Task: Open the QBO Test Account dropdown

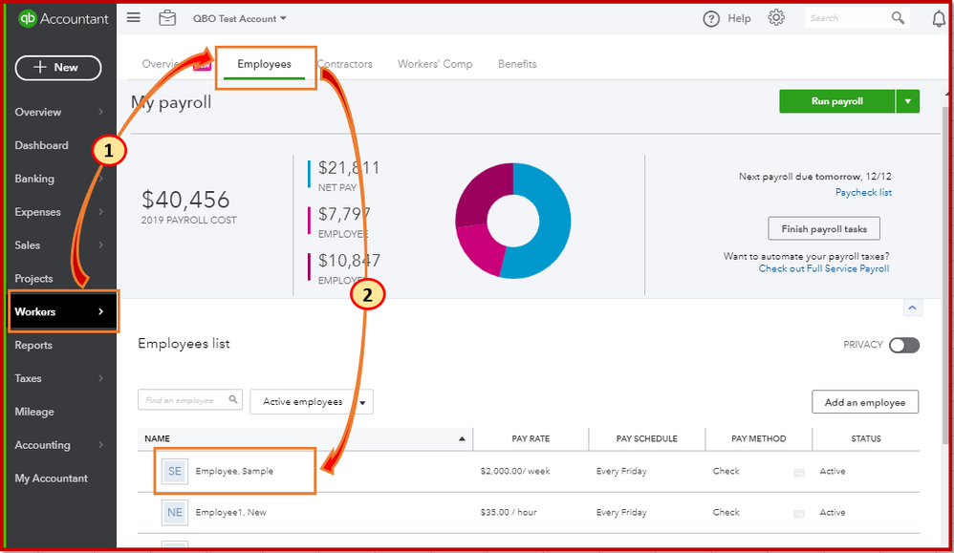Action: pos(240,19)
